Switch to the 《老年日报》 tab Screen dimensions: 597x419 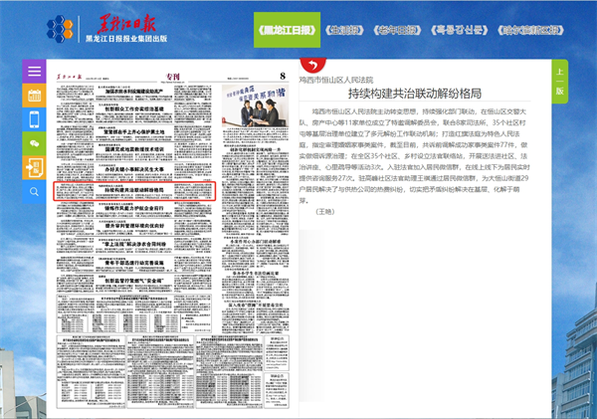406,30
